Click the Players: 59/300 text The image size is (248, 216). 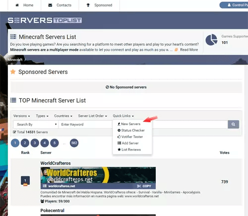pos(57,201)
